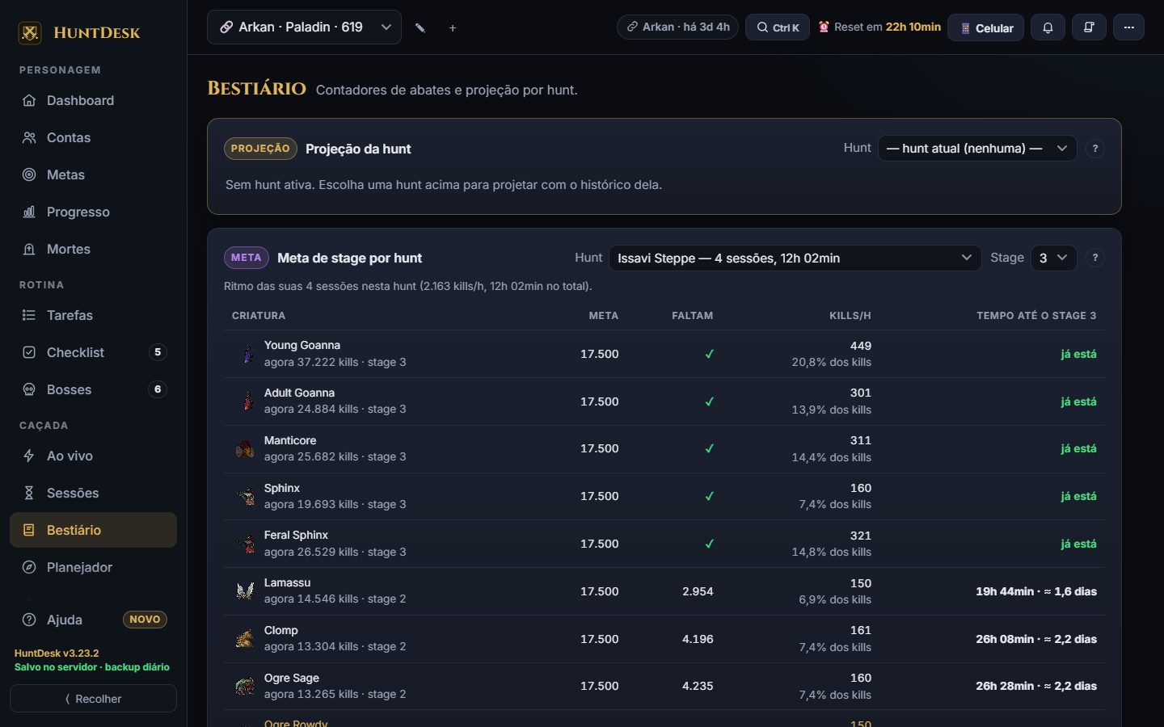Click the Lamassu creature thumbnail

click(245, 591)
